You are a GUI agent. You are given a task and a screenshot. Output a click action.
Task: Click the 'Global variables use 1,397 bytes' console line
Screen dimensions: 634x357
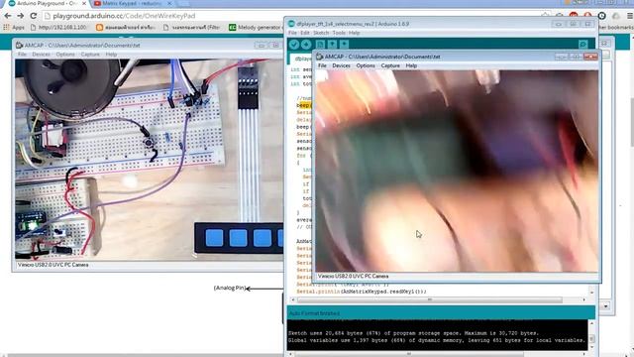(437, 340)
